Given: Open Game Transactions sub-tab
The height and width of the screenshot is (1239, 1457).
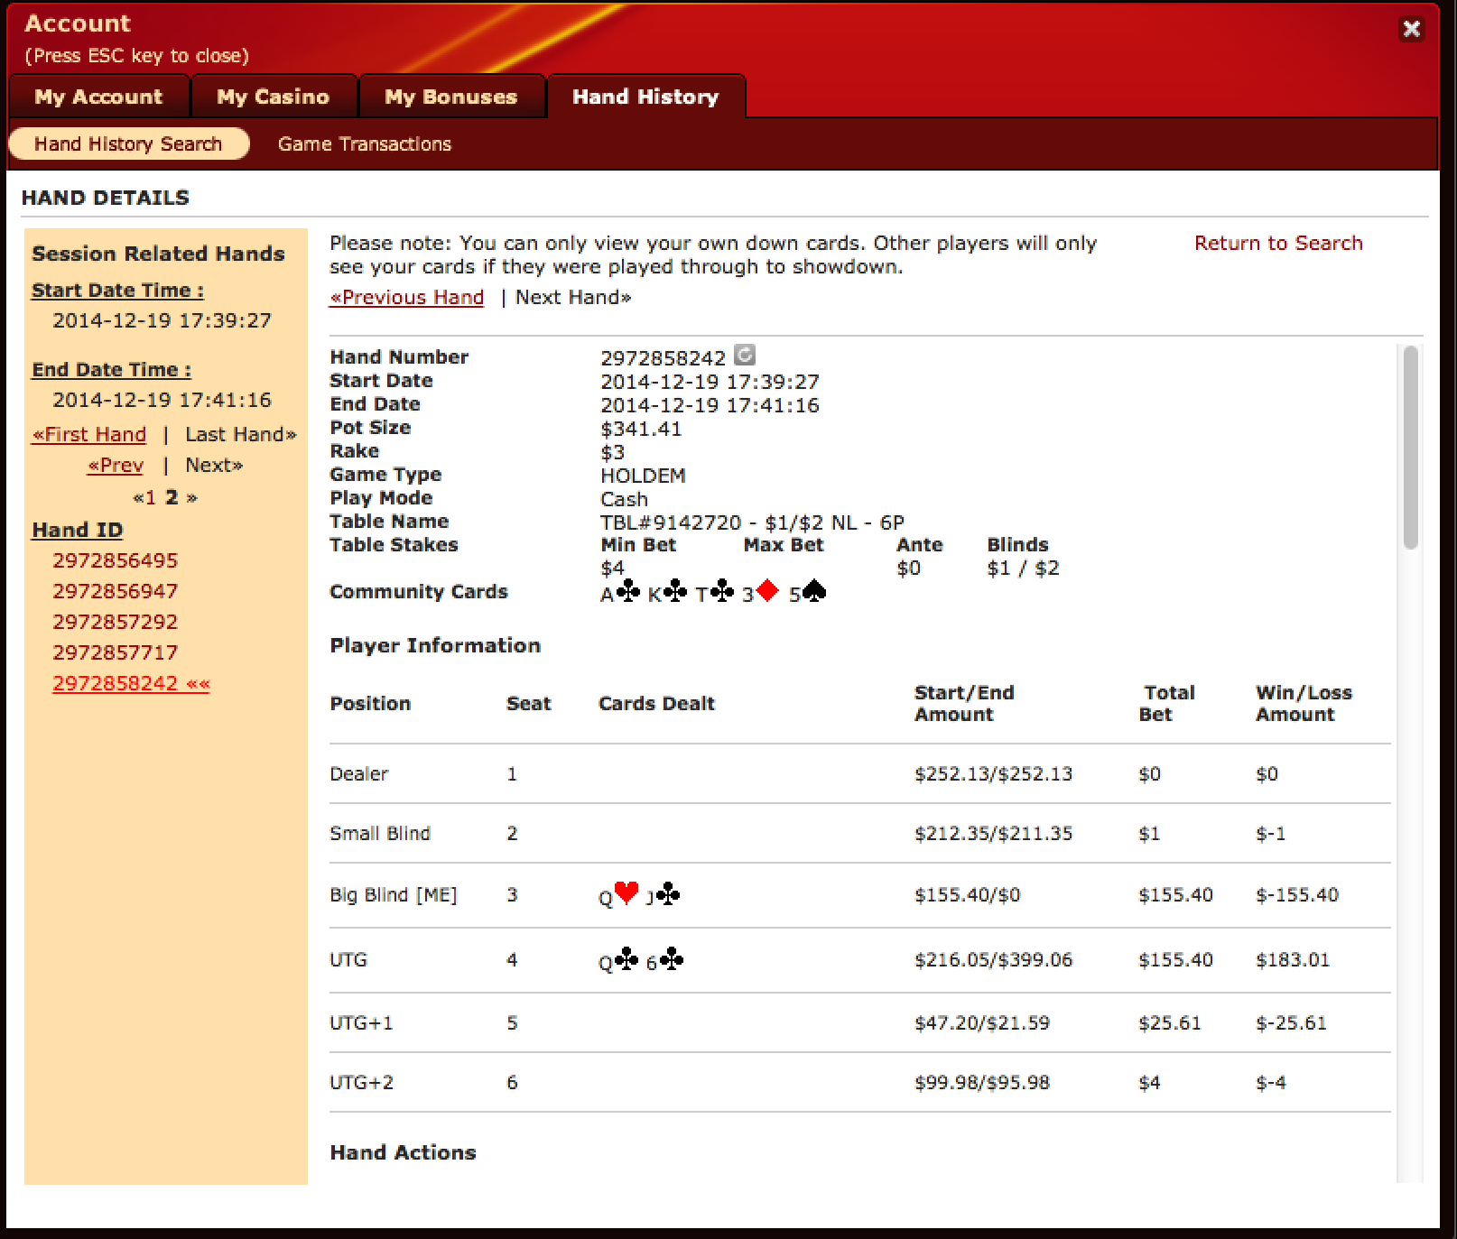Looking at the screenshot, I should [365, 144].
